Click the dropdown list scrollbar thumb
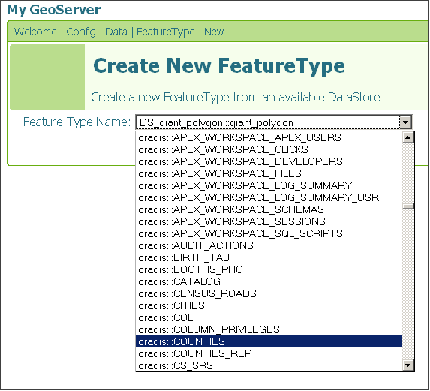Viewport: 430px width, 391px height. pyautogui.click(x=407, y=206)
